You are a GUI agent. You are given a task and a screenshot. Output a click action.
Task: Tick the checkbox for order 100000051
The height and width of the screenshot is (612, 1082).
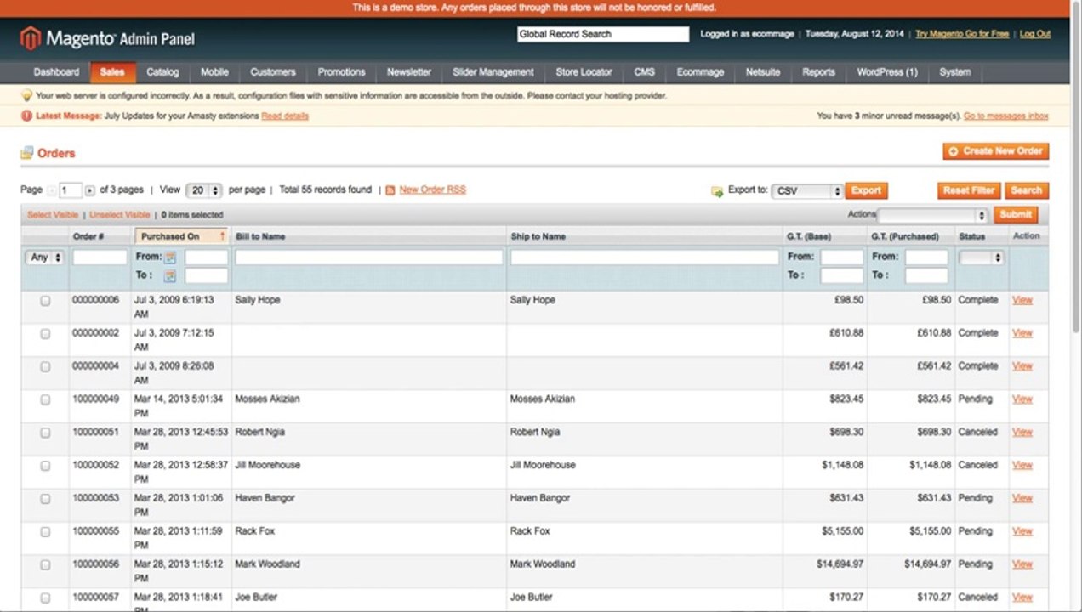(x=46, y=433)
